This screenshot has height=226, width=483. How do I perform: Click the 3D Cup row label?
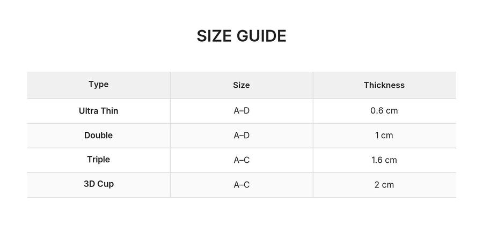(x=99, y=184)
